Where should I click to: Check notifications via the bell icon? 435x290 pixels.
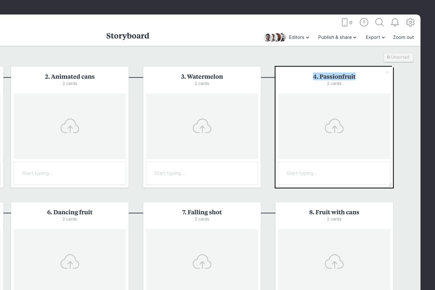(x=395, y=22)
